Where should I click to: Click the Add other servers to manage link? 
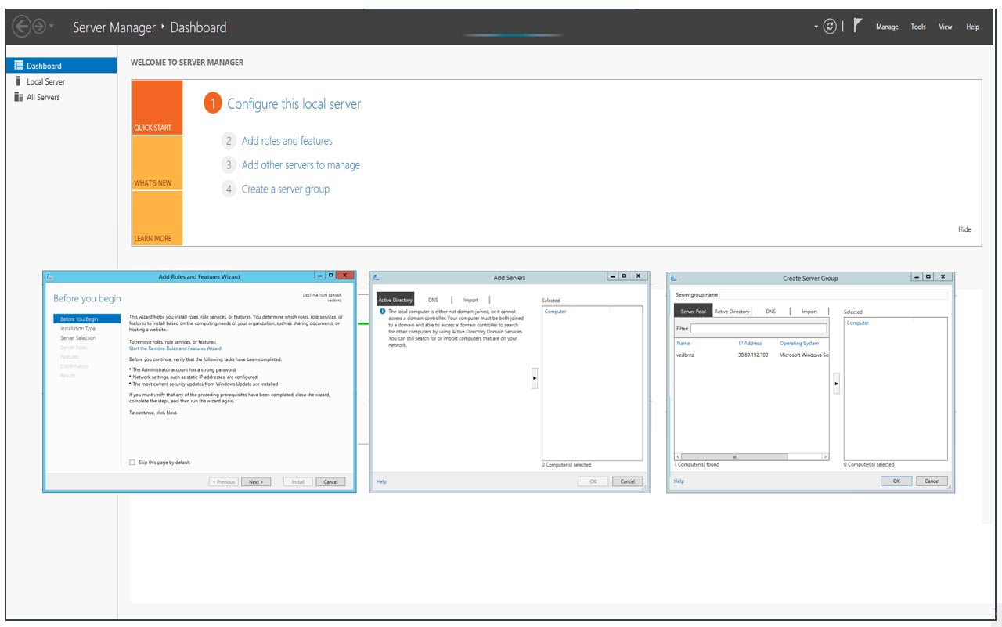pyautogui.click(x=301, y=165)
